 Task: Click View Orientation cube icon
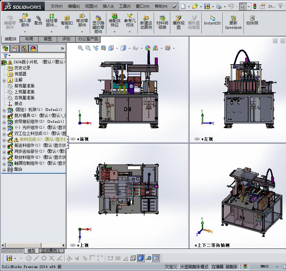coord(111,48)
